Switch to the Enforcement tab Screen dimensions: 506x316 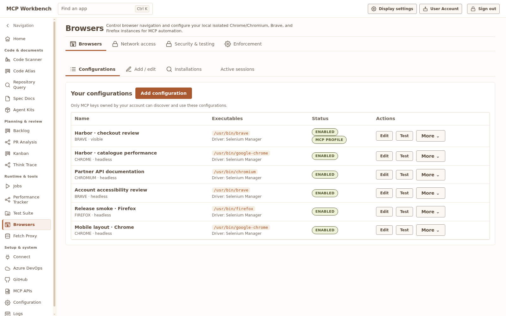[243, 44]
